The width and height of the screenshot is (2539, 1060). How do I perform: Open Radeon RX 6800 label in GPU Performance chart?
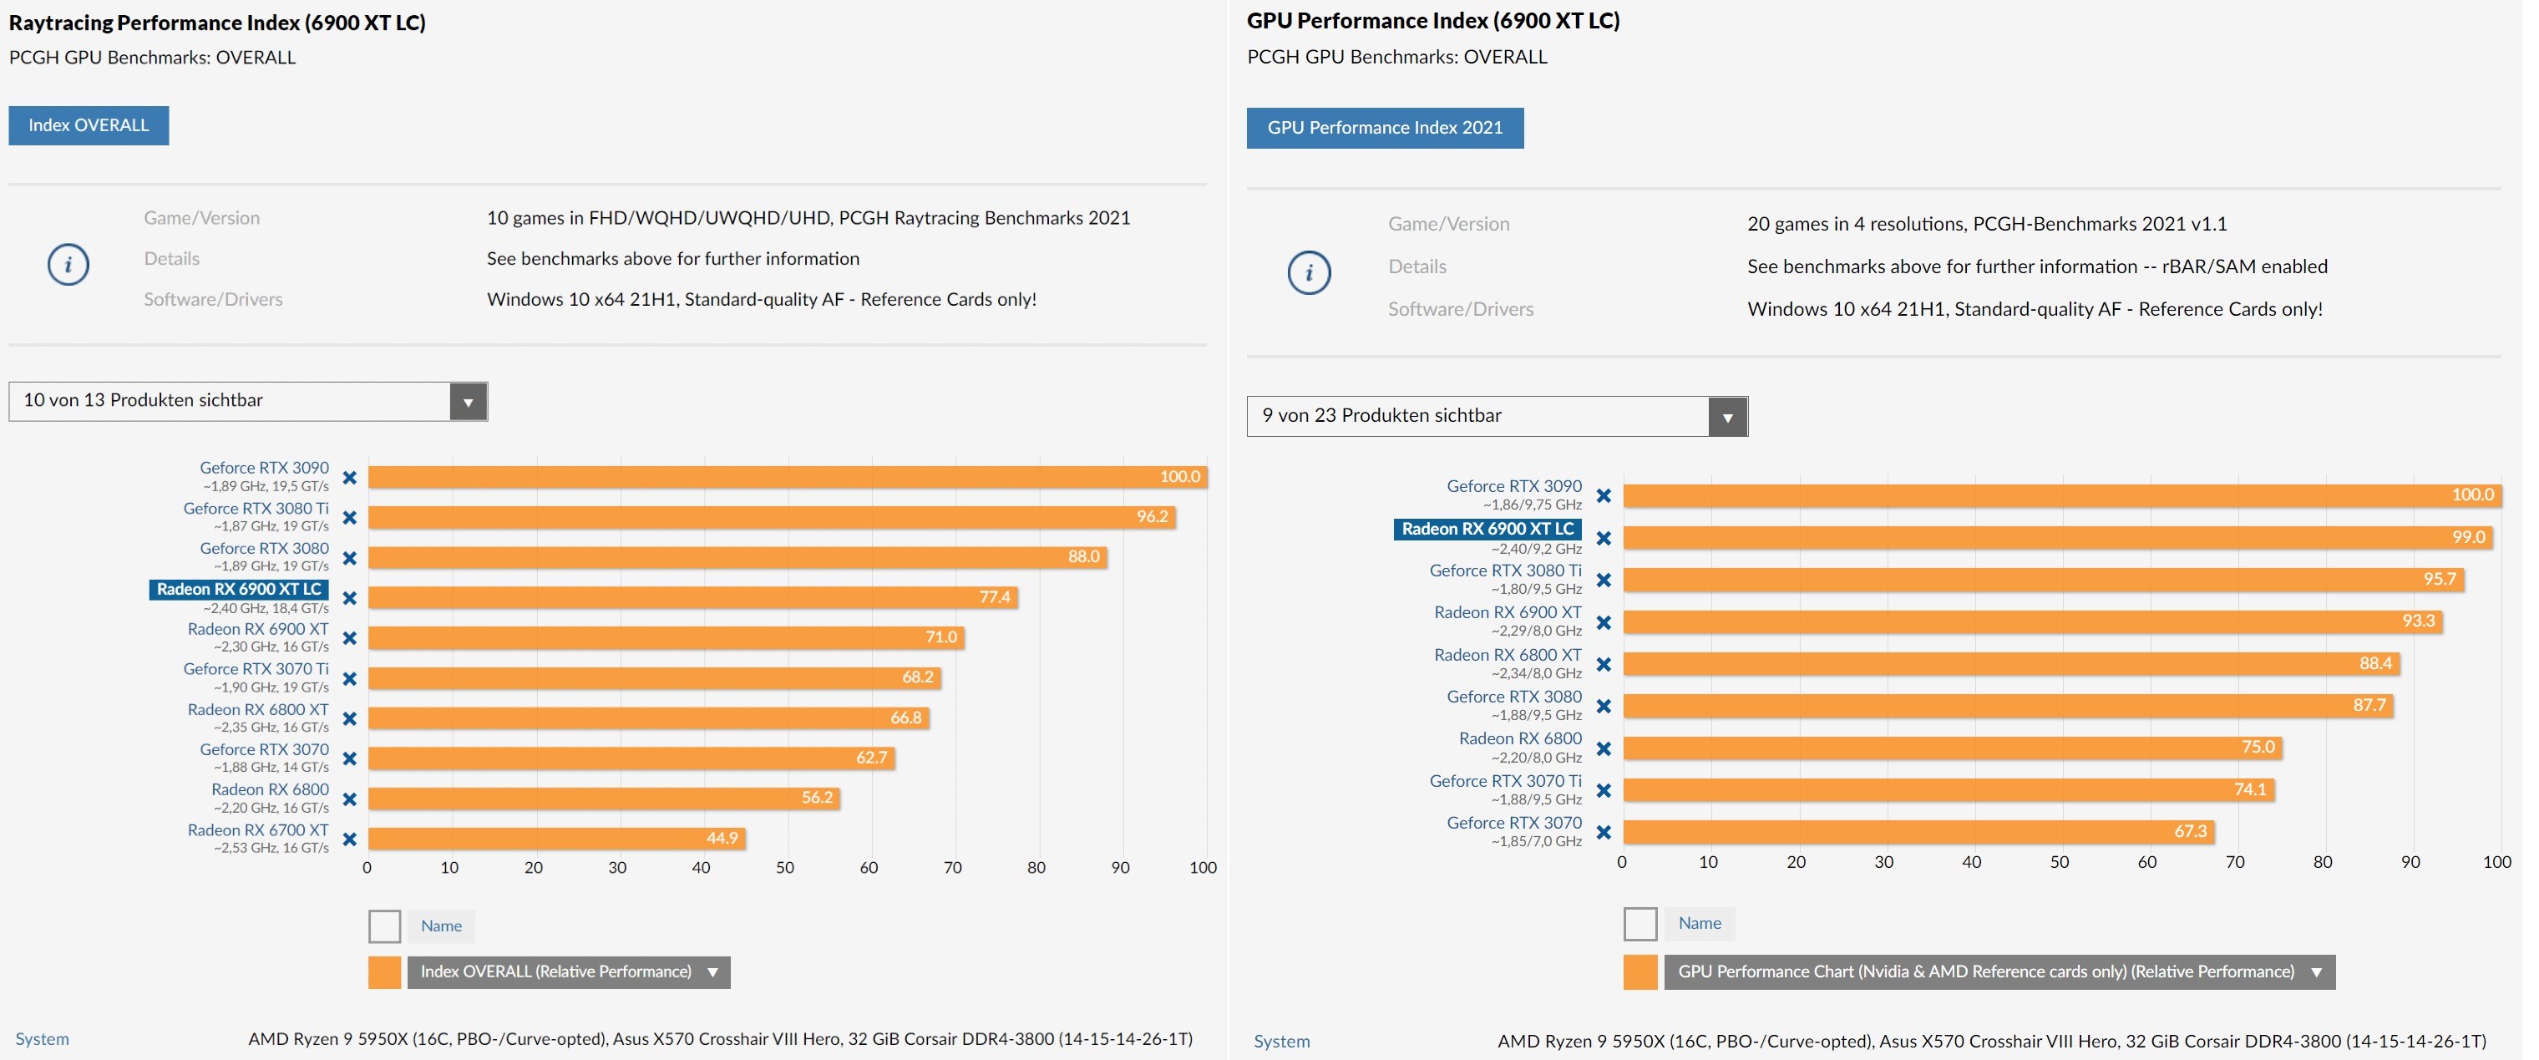pyautogui.click(x=1520, y=739)
